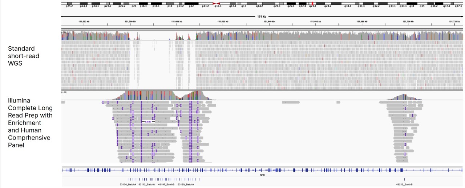Click the 53104_BatchA sample label
Screen dimensions: 465x188
[x=128, y=184]
